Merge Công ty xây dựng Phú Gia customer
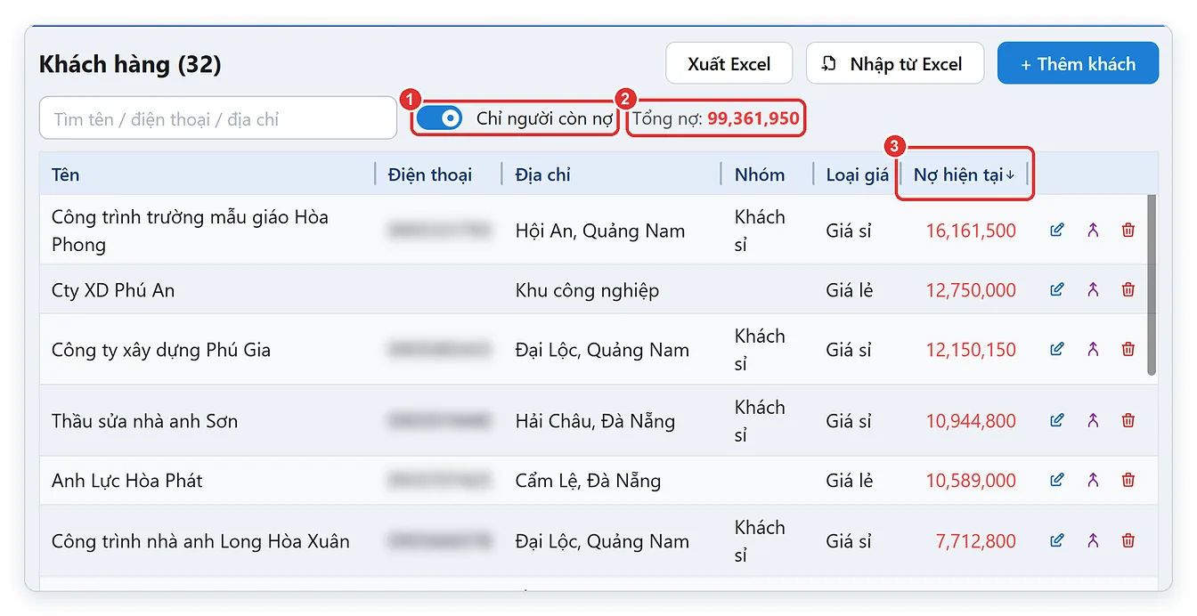The image size is (1197, 616). (1093, 349)
